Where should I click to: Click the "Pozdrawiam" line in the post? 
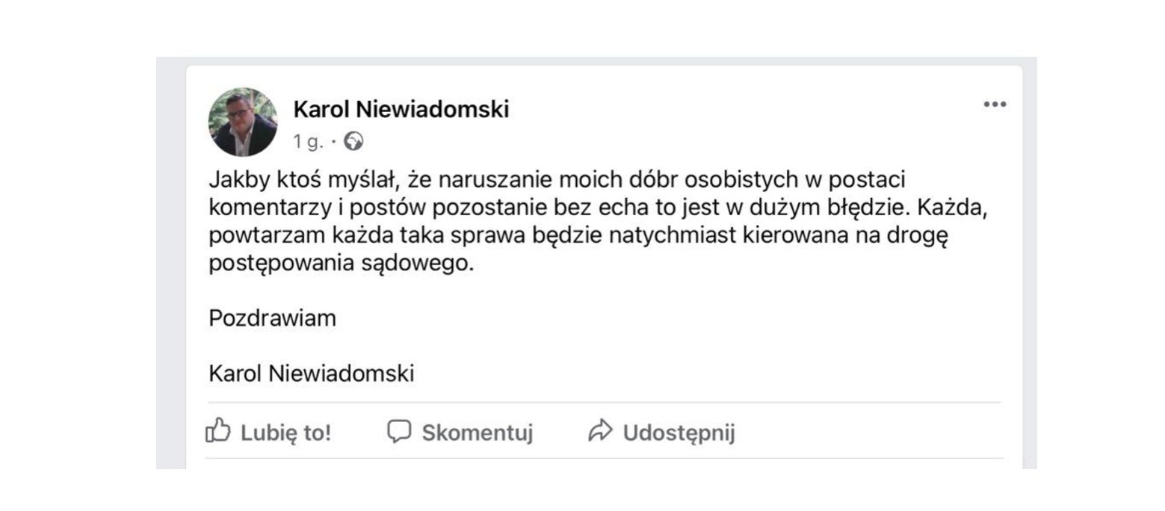272,318
